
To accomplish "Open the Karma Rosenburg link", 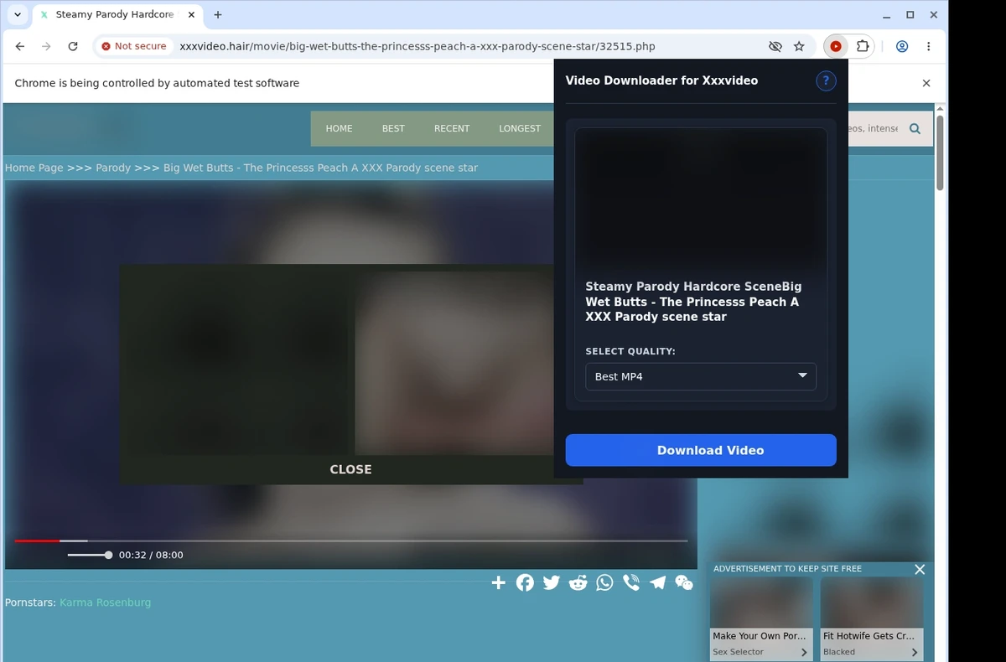I will (106, 603).
